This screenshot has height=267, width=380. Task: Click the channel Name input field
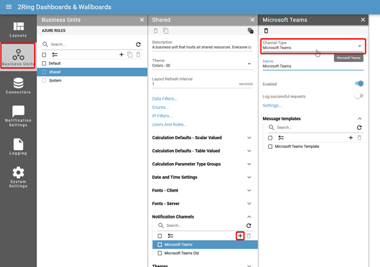tap(313, 66)
